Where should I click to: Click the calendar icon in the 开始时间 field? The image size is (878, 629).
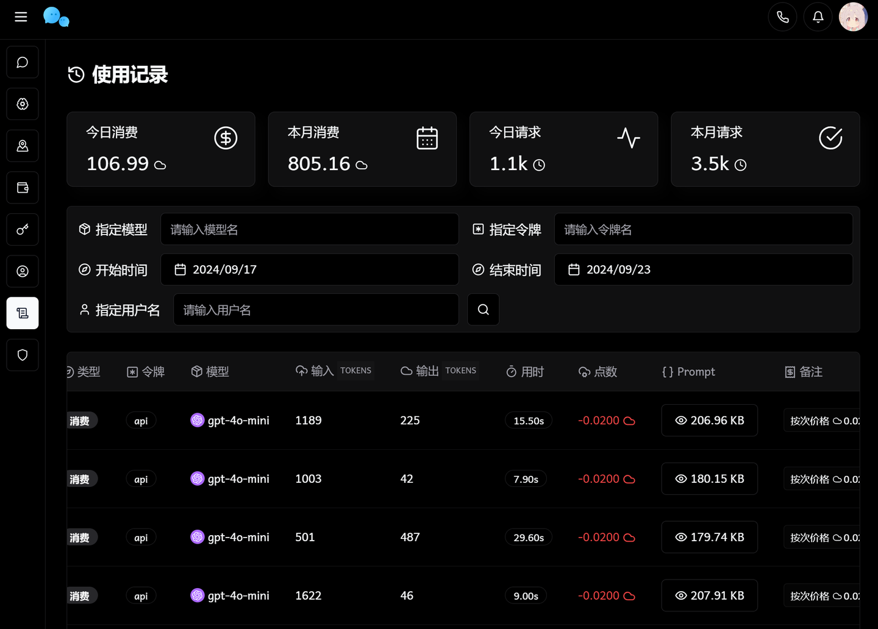point(180,269)
